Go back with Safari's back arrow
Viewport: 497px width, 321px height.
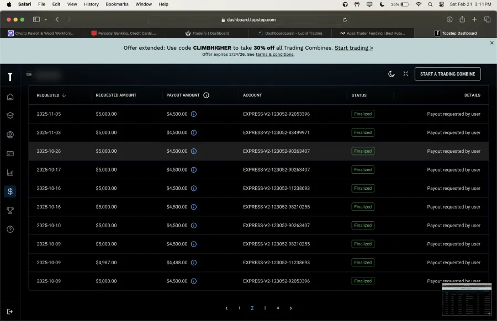click(x=57, y=19)
